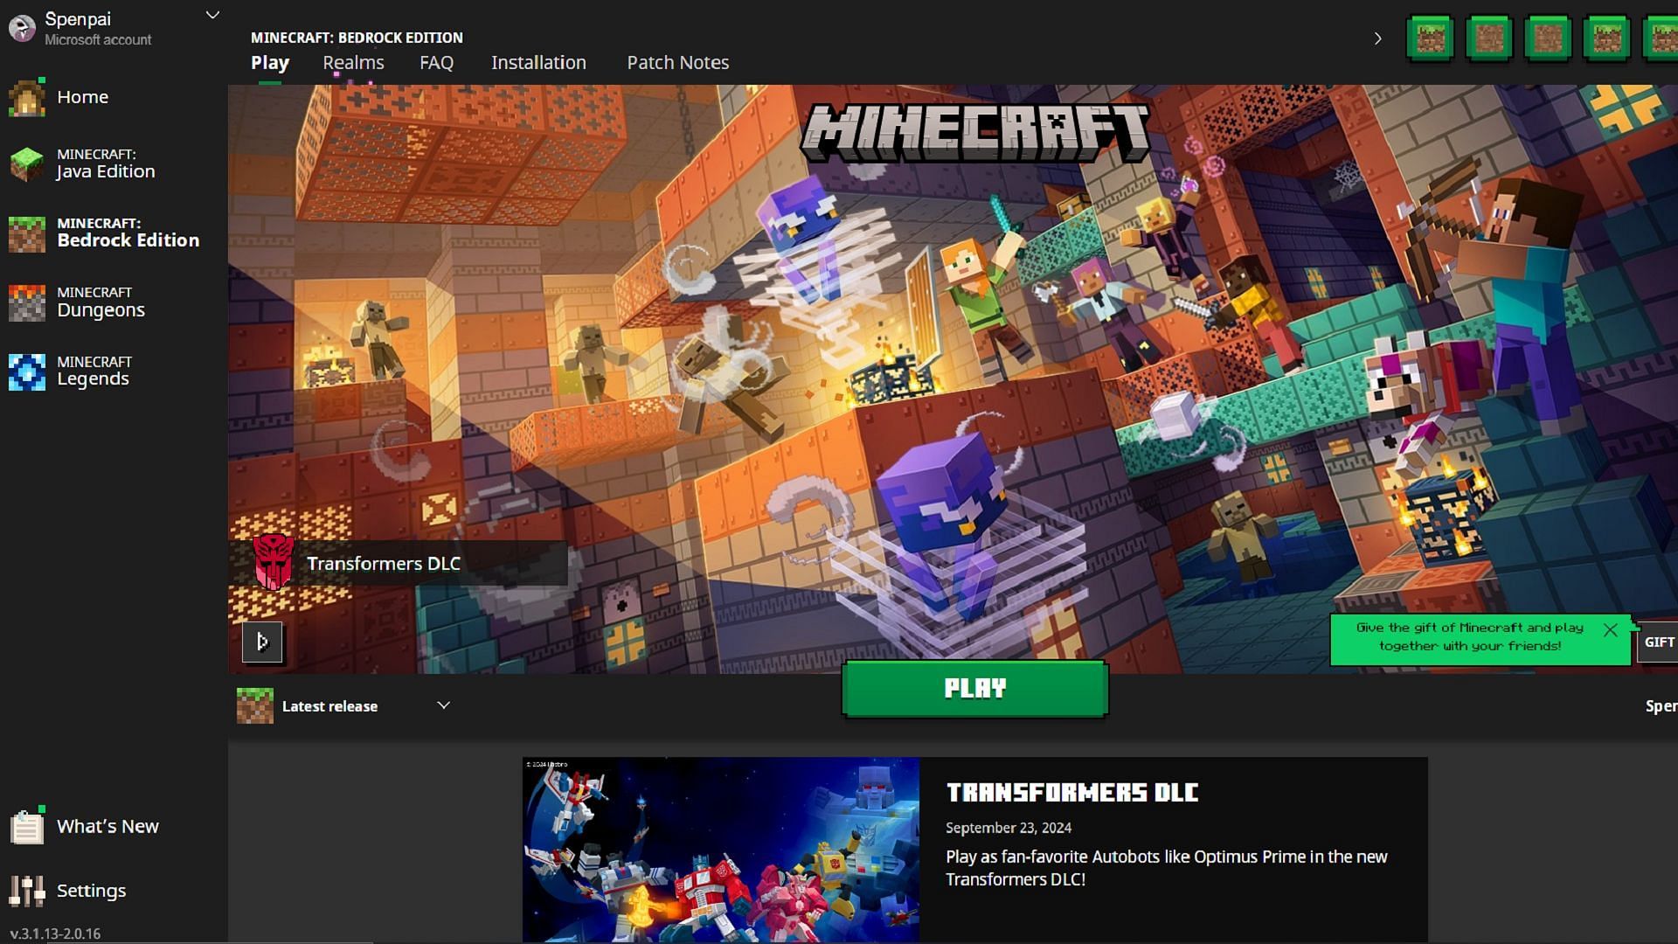Expand the Latest release version dropdown
Viewport: 1678px width, 944px height.
coord(442,705)
